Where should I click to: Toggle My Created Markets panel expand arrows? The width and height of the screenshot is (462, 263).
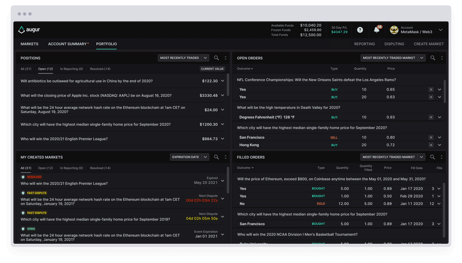(225, 157)
